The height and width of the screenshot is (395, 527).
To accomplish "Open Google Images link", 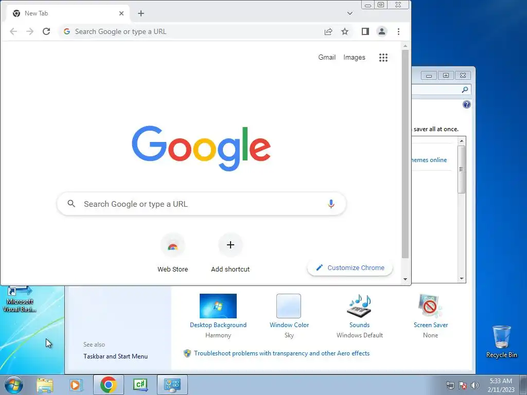I will pyautogui.click(x=354, y=58).
